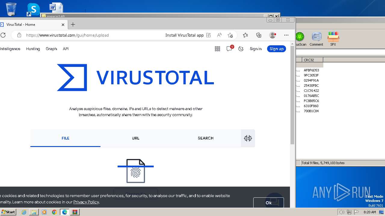Viewport: 385px width, 216px height.
Task: Sort by CRC32 column header in WinRAR
Action: [313, 60]
